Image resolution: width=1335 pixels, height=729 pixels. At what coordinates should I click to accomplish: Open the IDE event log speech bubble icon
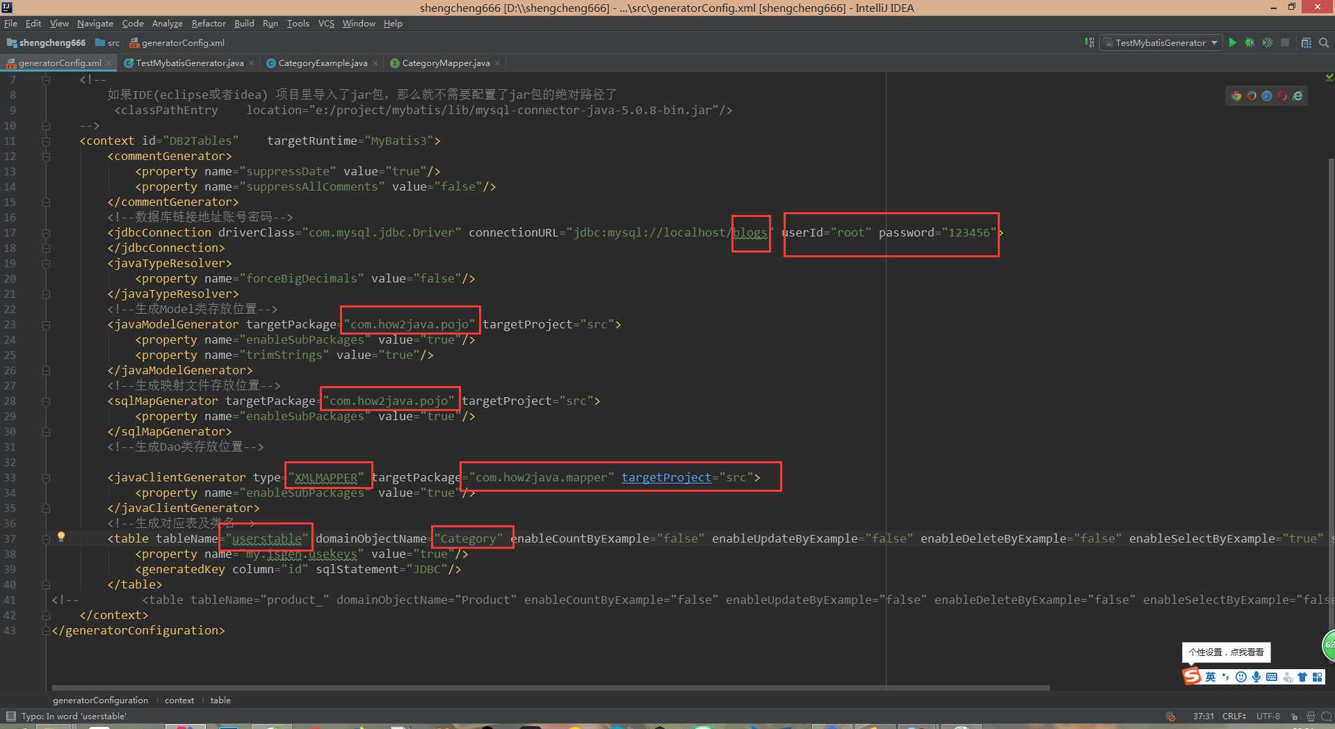[1326, 716]
